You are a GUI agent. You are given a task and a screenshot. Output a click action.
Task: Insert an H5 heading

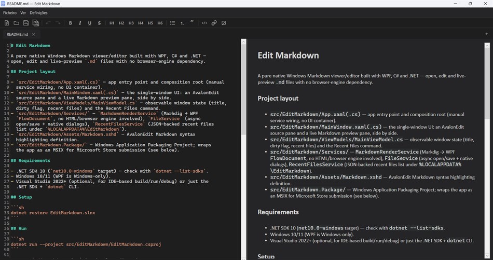point(150,23)
